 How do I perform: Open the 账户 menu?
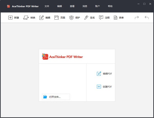coord(98,6)
